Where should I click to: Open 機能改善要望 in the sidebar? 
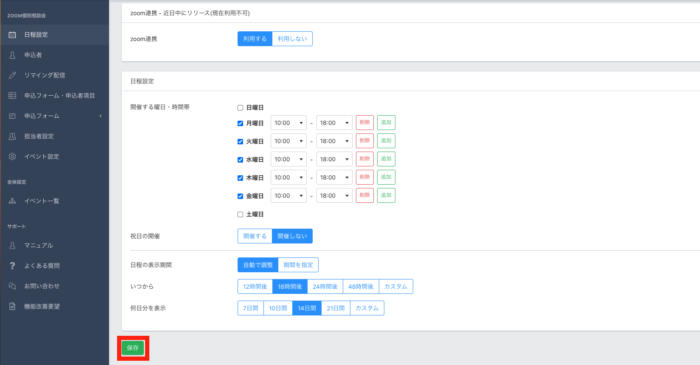[x=42, y=307]
